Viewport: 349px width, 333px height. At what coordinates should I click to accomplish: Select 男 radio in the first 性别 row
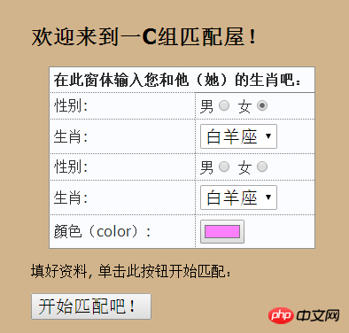click(224, 105)
